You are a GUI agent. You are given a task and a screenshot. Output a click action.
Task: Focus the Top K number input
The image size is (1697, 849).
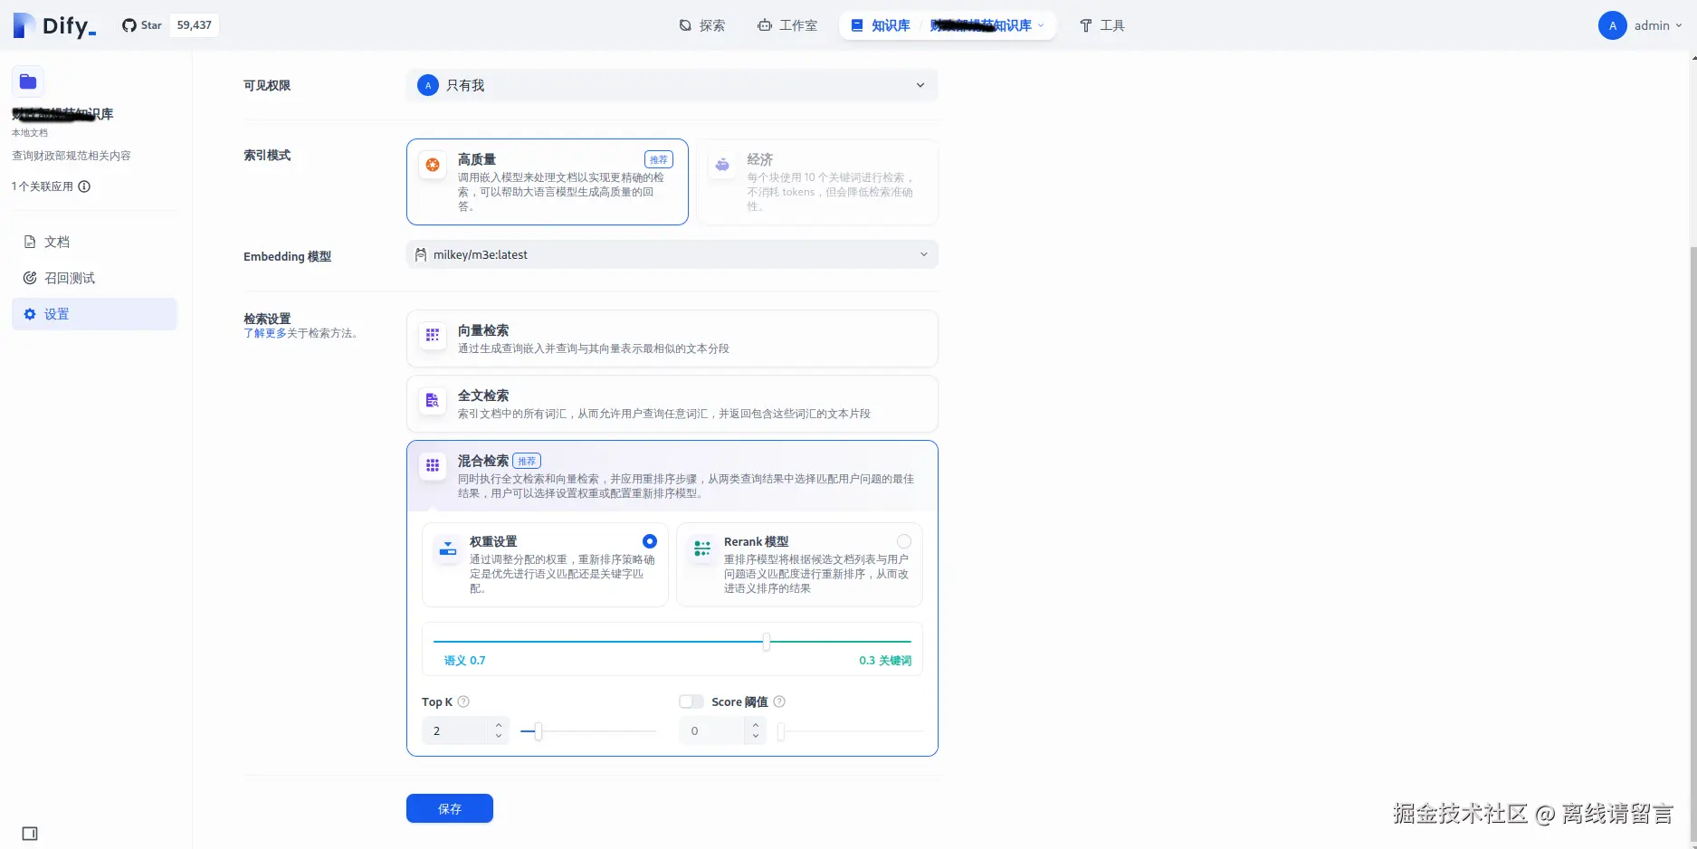tap(455, 730)
